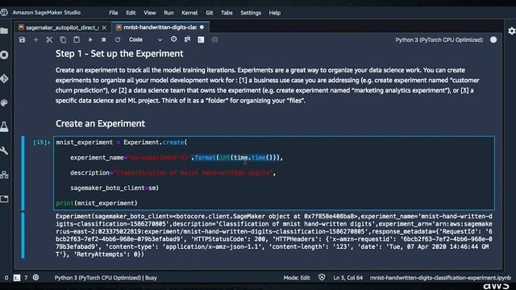
Task: Open the Run menu
Action: (169, 13)
